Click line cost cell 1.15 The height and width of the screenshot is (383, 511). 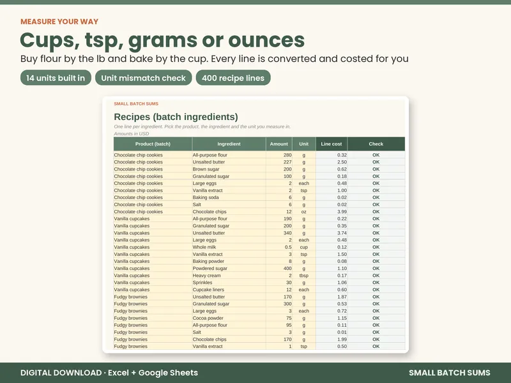tap(332, 318)
